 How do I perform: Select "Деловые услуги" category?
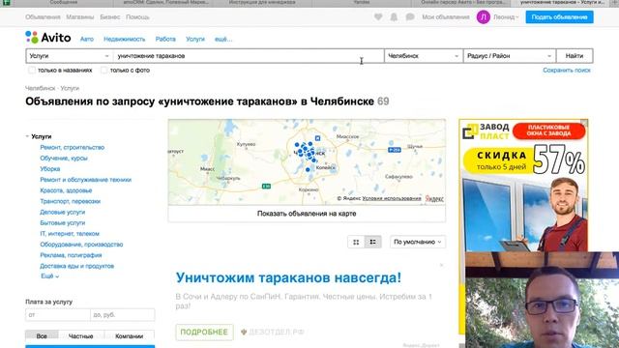coord(62,212)
